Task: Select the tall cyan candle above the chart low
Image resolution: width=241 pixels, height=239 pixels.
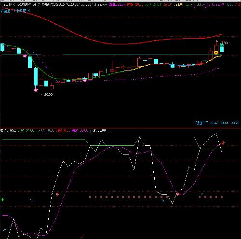Action: coord(36,77)
